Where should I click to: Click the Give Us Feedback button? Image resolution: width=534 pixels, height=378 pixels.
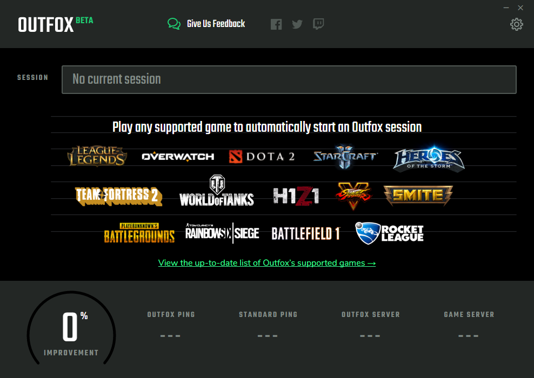206,24
